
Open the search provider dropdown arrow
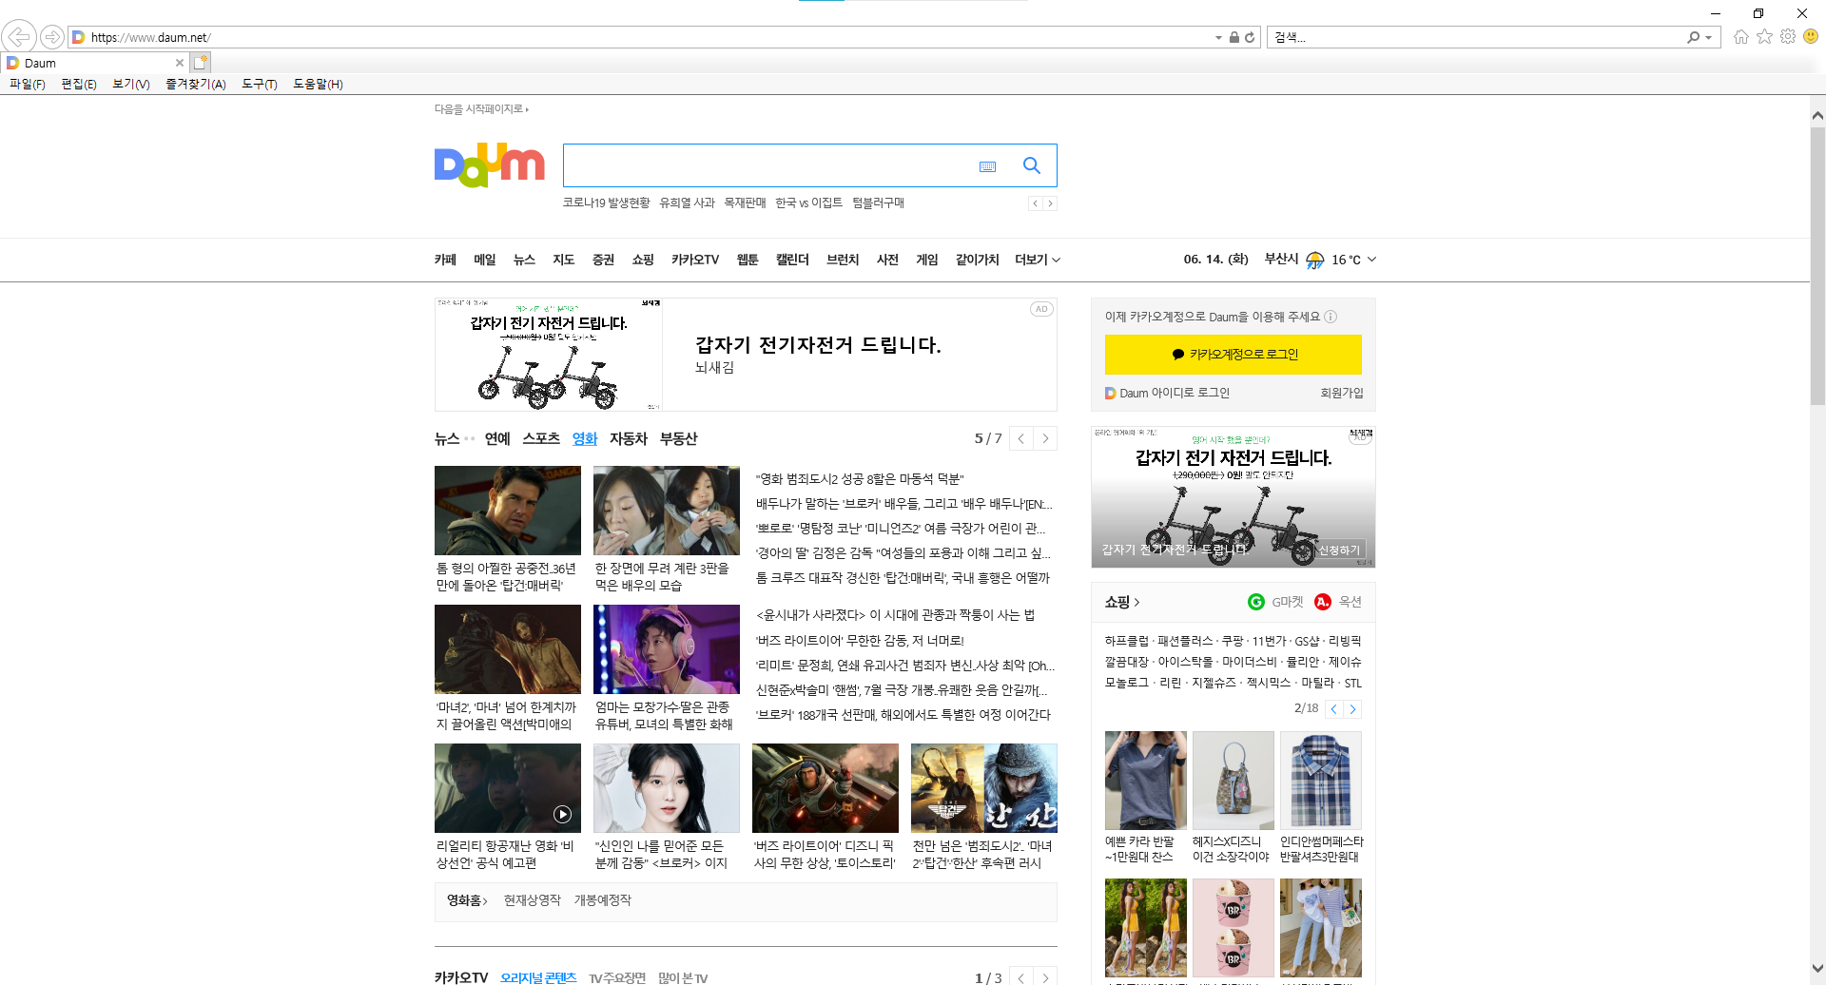[x=1709, y=37]
